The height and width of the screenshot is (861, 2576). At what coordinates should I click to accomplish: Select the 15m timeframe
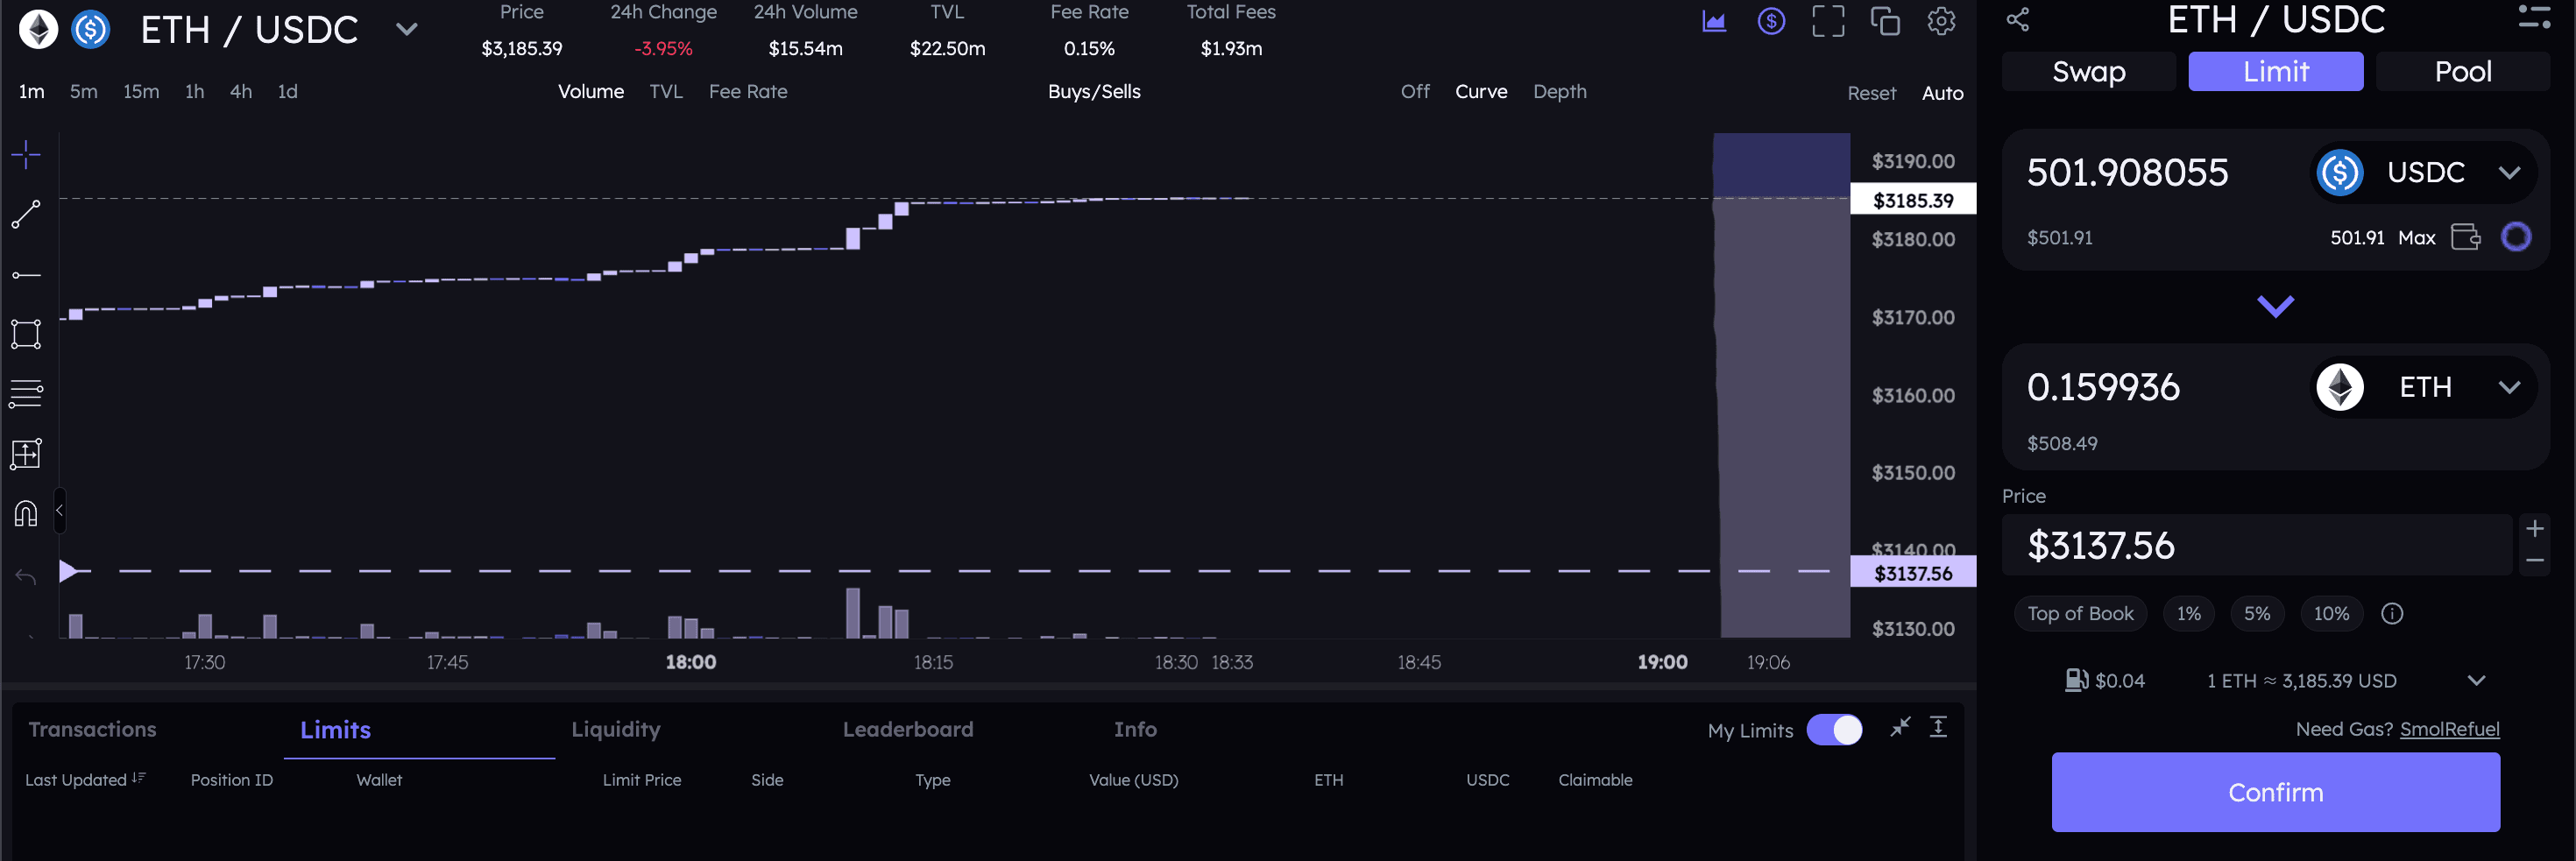pos(141,91)
